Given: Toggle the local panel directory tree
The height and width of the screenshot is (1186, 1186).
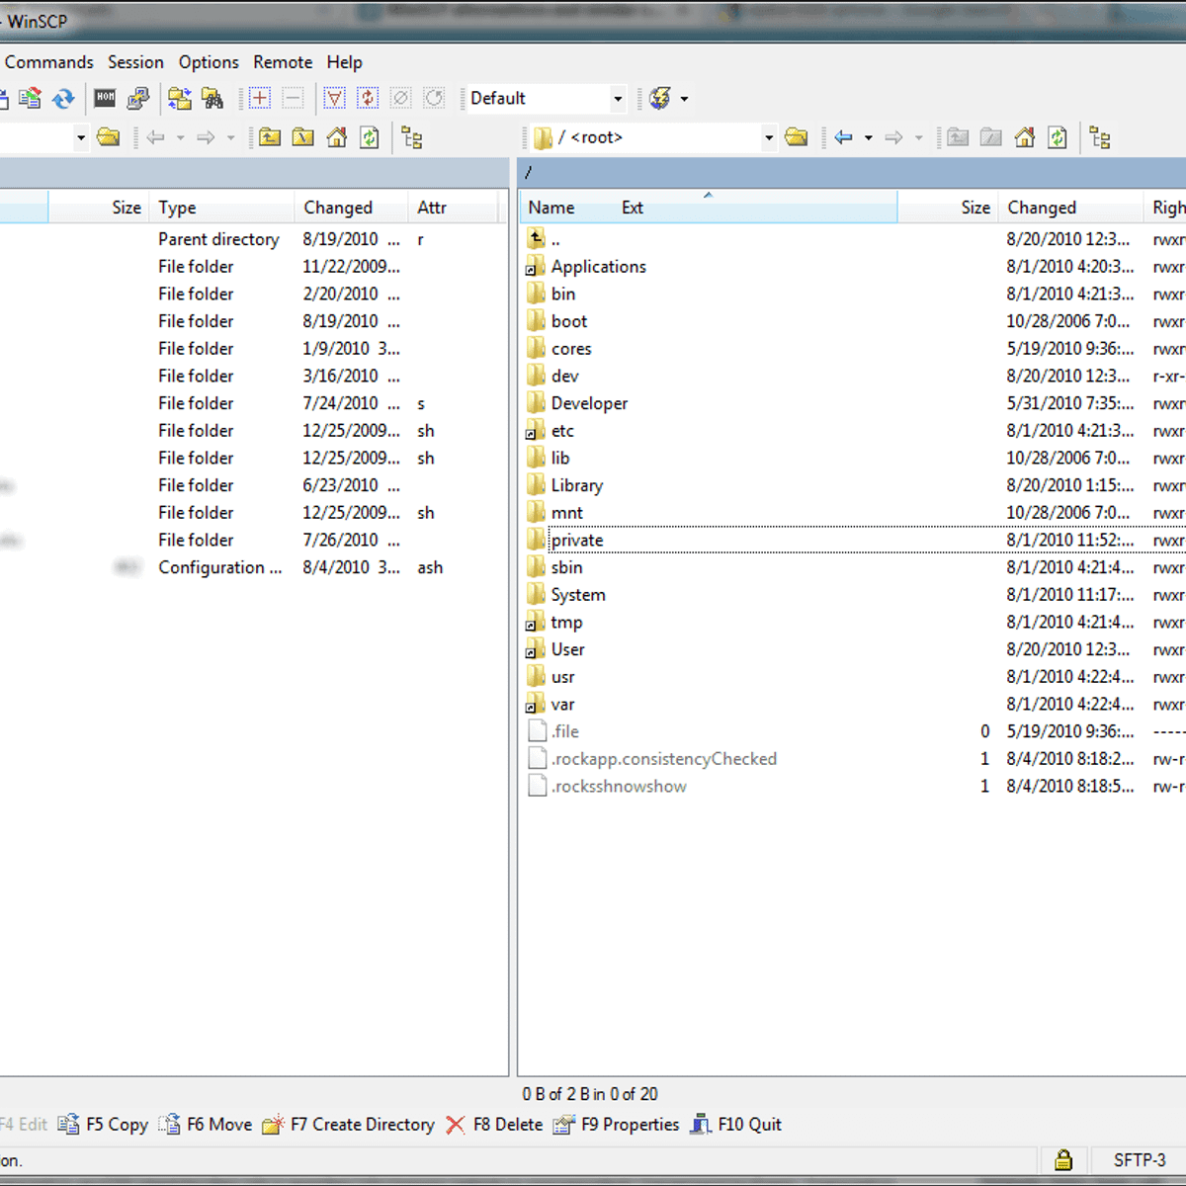Looking at the screenshot, I should (412, 137).
